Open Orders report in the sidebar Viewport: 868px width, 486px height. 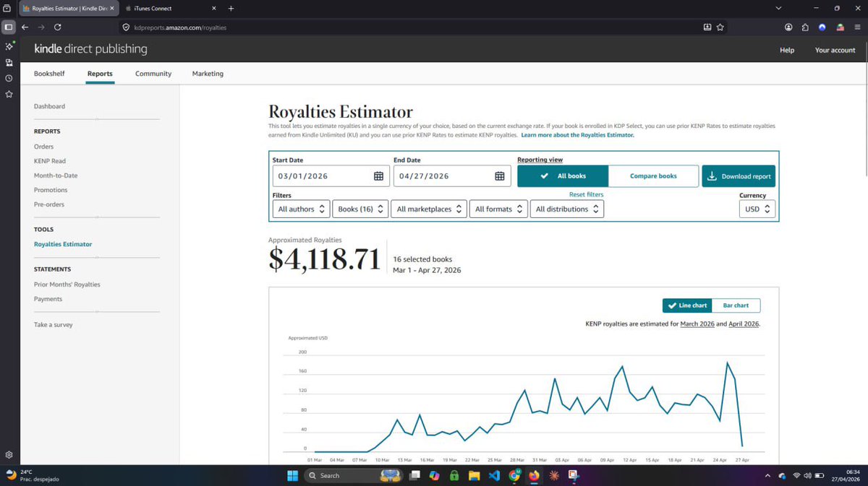(43, 147)
